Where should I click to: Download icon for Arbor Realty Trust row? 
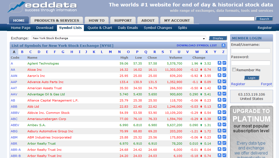click(219, 143)
